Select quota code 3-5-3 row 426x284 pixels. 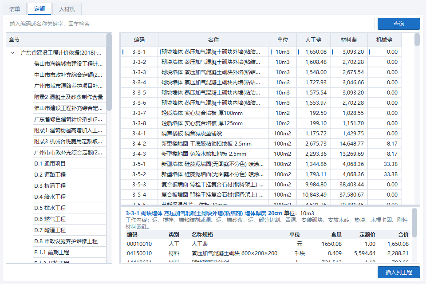pos(261,185)
